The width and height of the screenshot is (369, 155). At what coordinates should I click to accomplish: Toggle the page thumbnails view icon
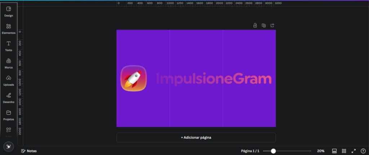click(x=334, y=151)
